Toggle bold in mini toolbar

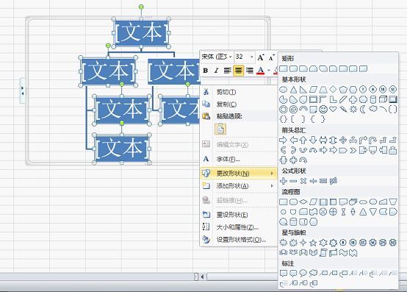pyautogui.click(x=206, y=71)
